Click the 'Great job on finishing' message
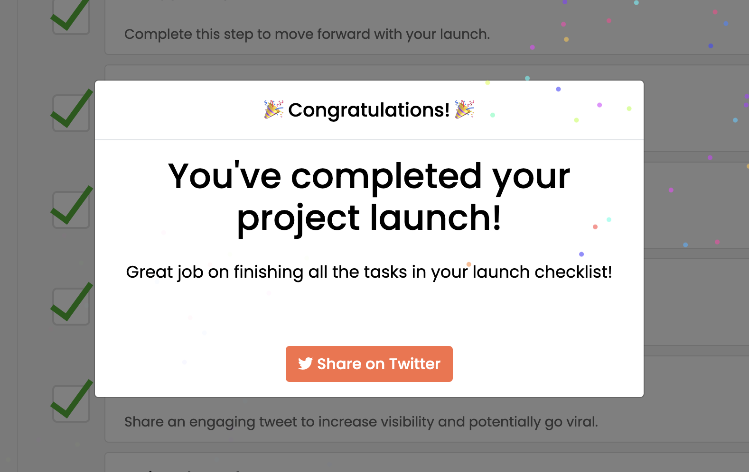 click(369, 272)
